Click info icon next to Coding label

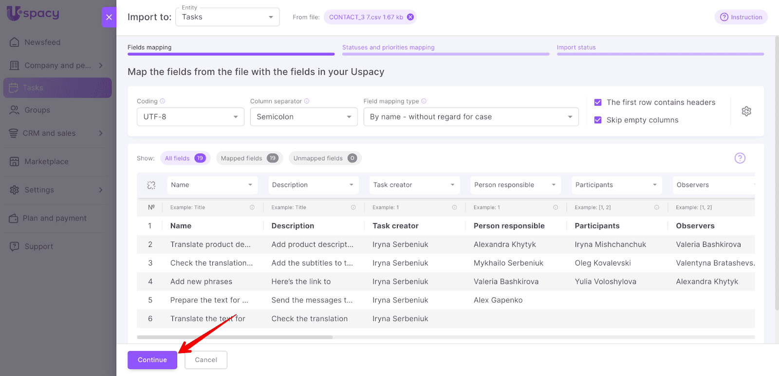click(163, 101)
